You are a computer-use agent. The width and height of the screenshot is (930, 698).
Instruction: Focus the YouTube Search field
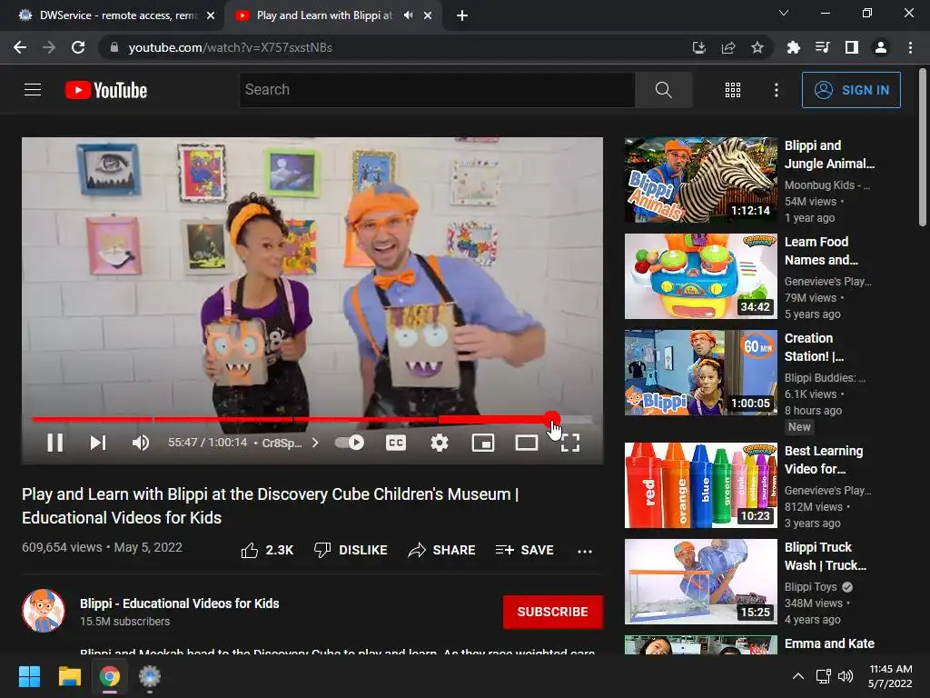tap(437, 90)
